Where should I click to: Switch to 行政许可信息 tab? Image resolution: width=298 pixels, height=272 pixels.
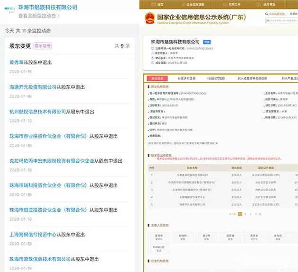pyautogui.click(x=186, y=79)
